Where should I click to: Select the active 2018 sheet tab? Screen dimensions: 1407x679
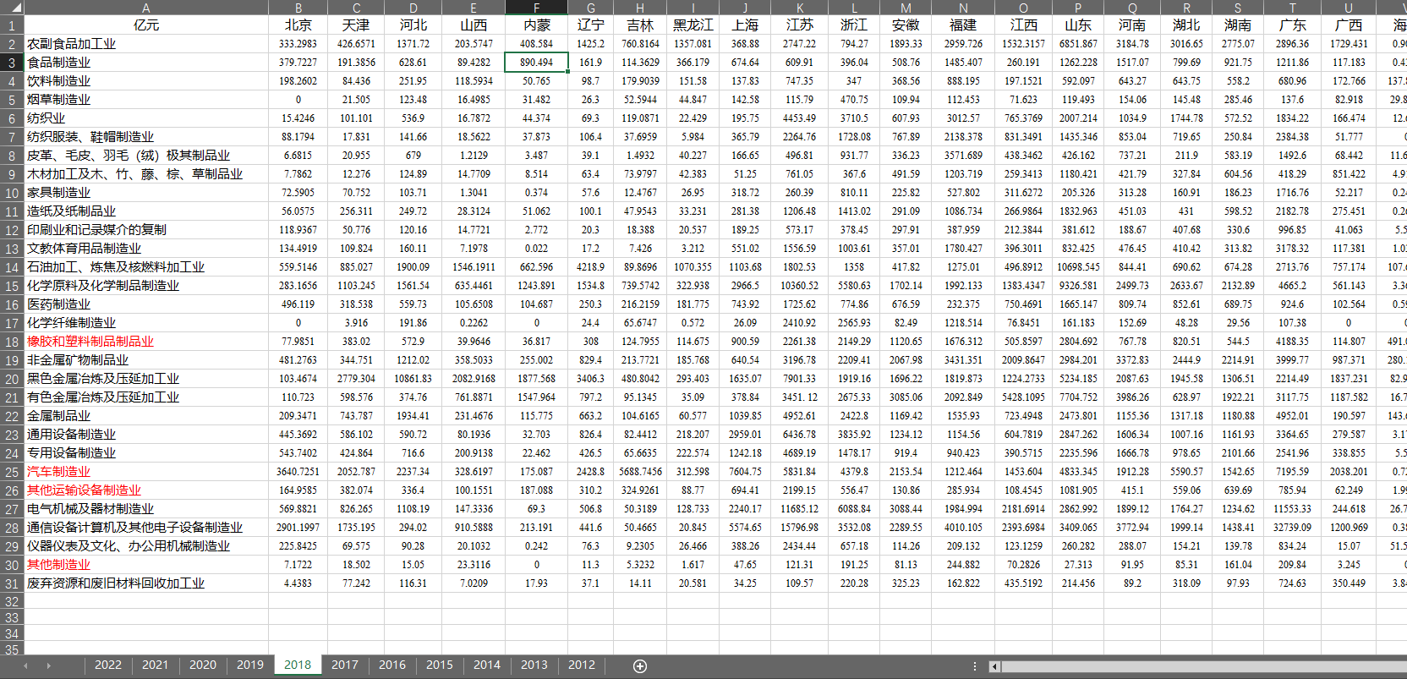(298, 665)
